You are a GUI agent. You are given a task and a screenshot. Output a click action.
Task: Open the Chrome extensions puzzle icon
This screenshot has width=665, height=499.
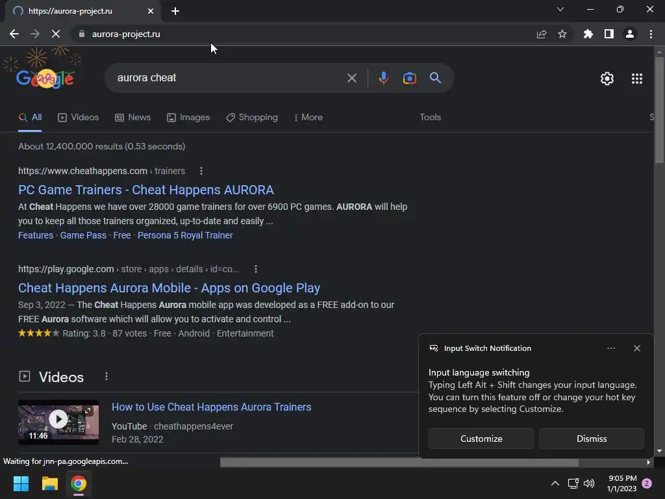click(588, 34)
